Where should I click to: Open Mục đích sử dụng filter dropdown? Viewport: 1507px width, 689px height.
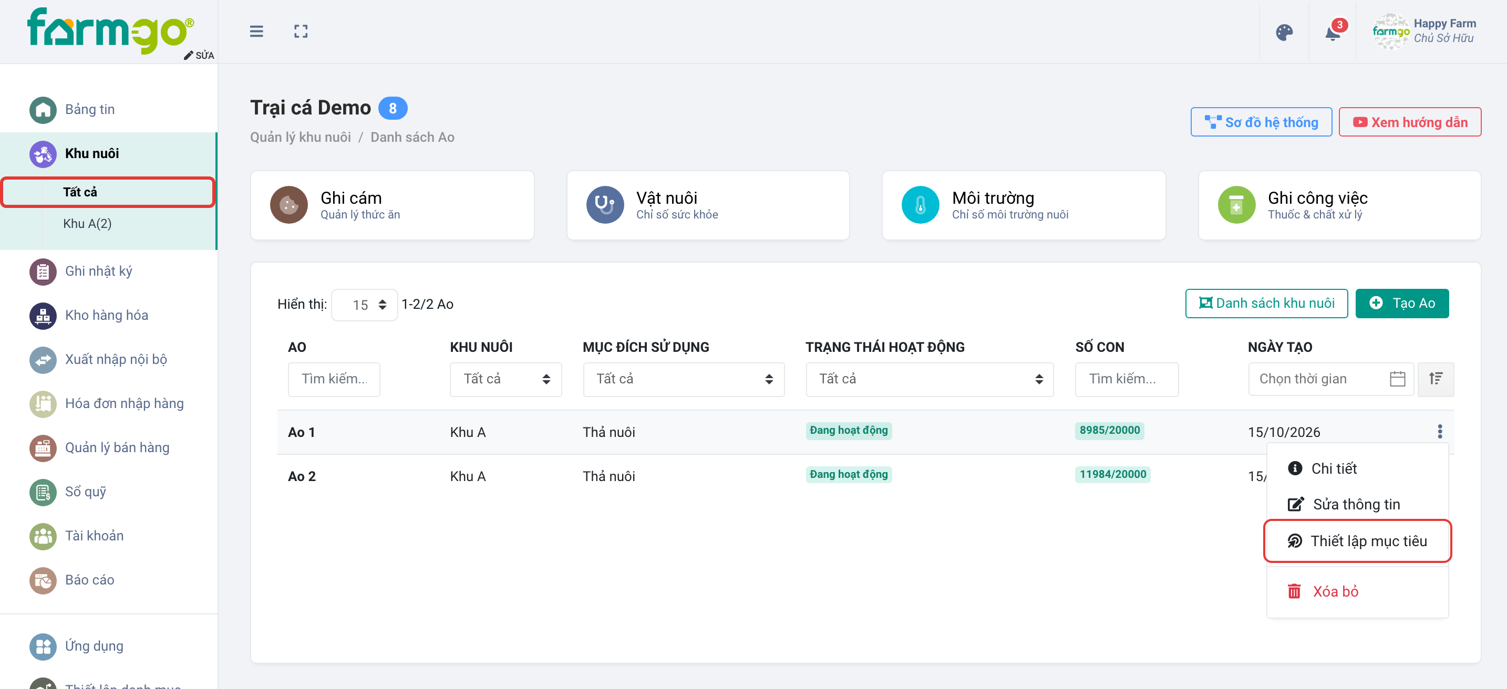(683, 379)
